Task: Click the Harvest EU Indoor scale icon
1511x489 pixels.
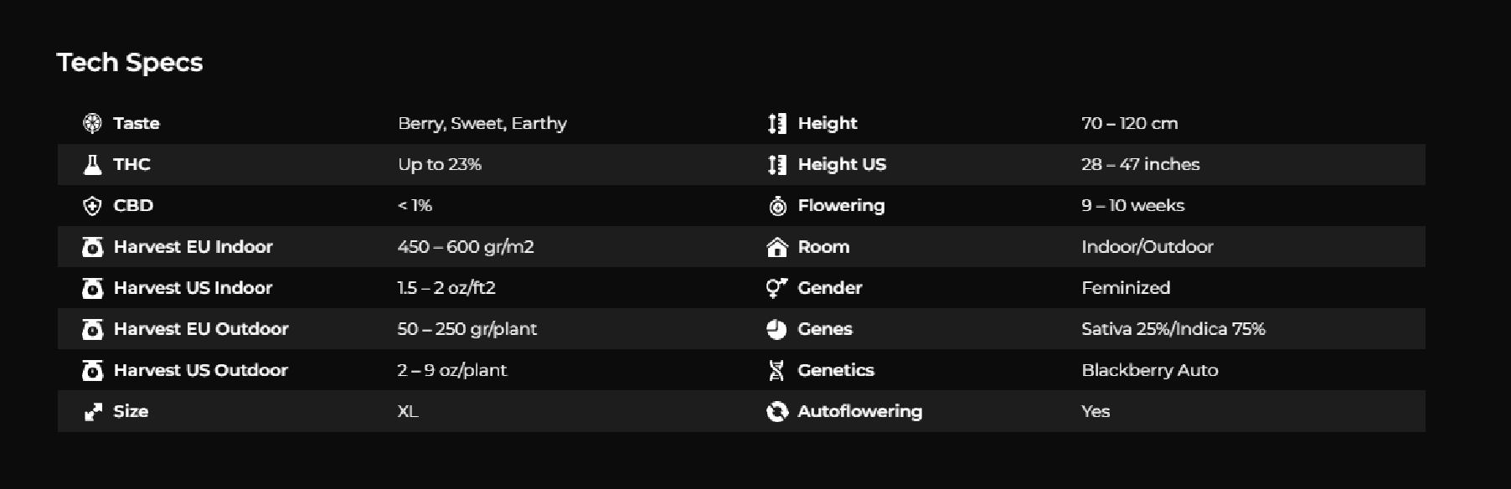Action: (x=92, y=246)
